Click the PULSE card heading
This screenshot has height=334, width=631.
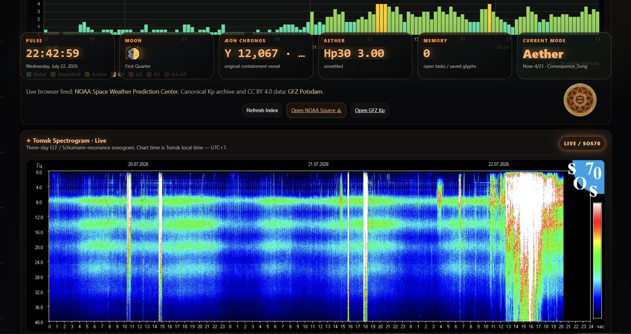point(34,41)
